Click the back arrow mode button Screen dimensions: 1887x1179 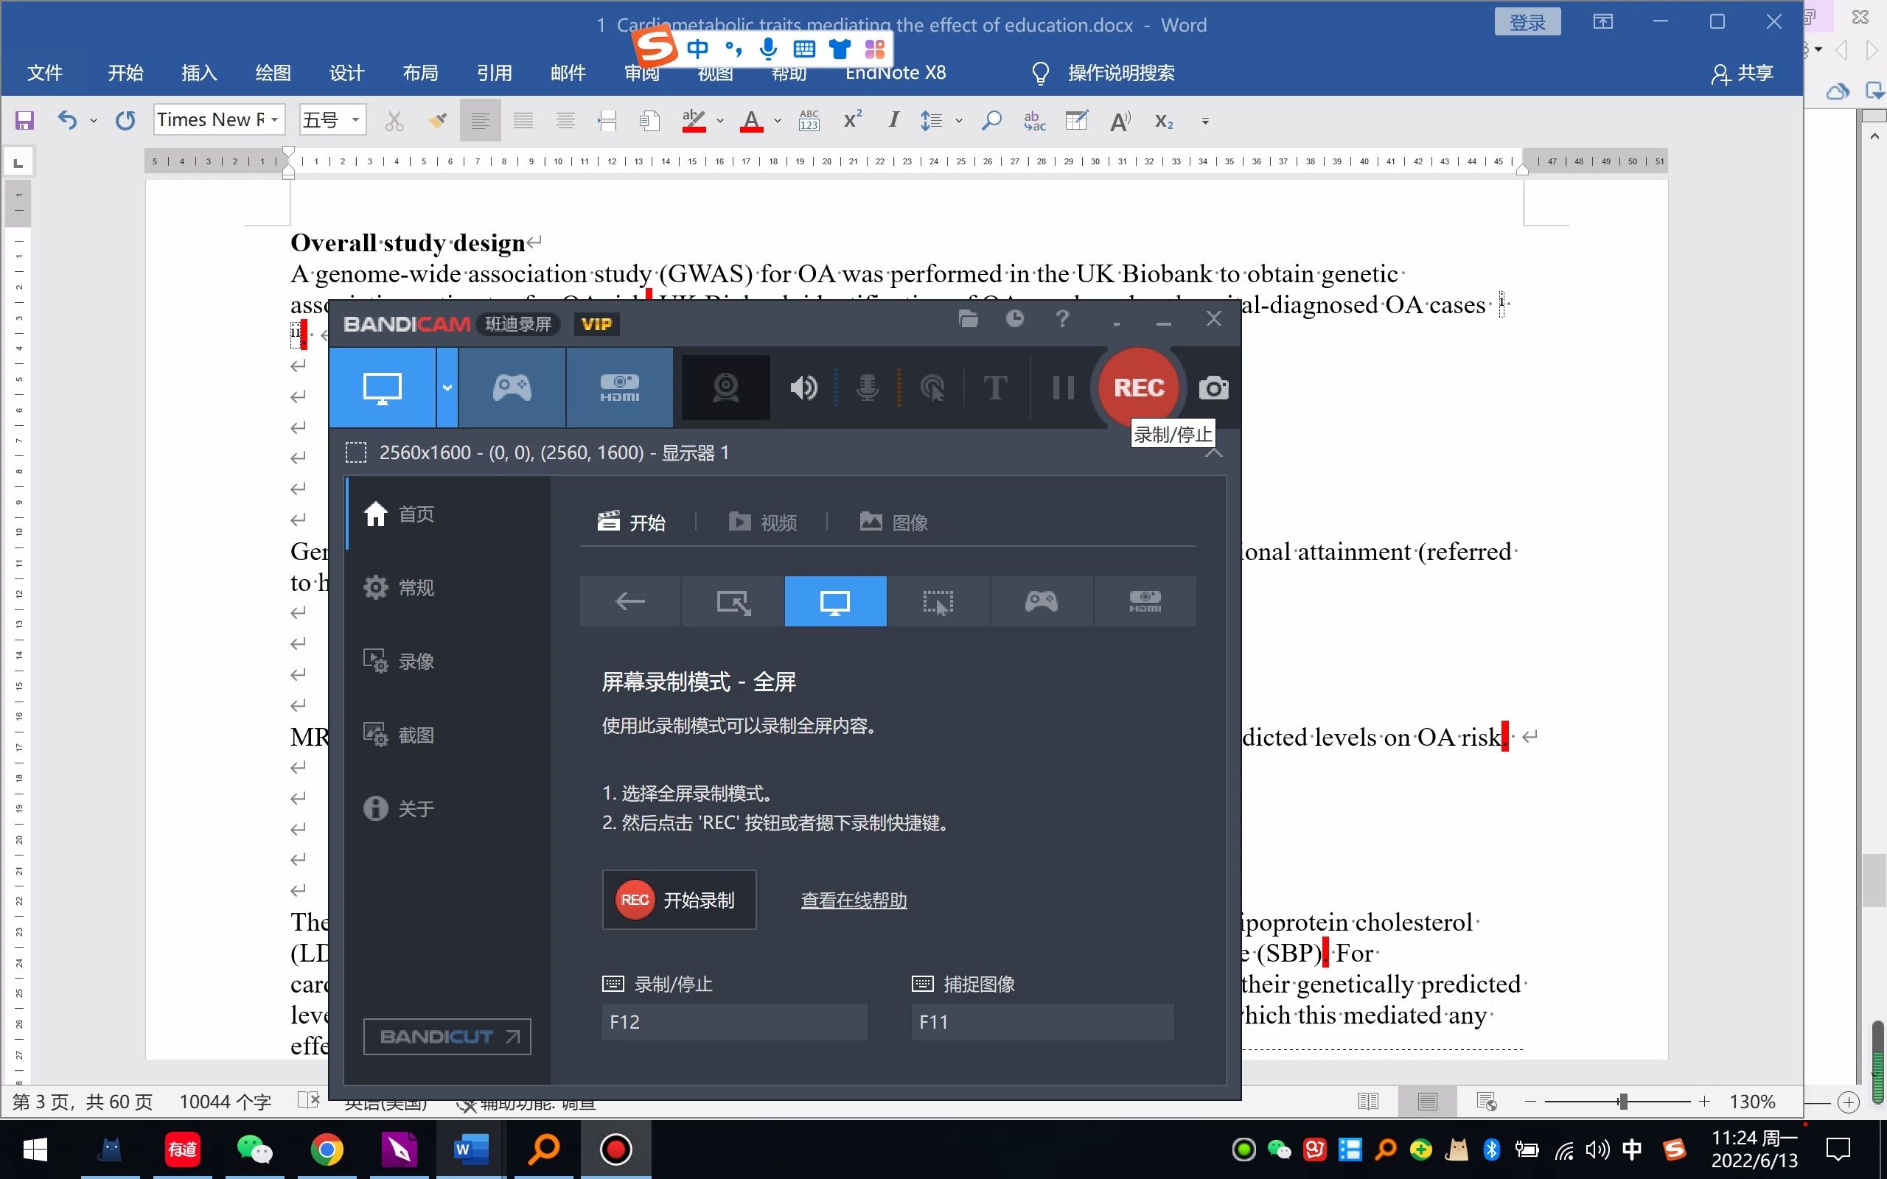click(630, 601)
